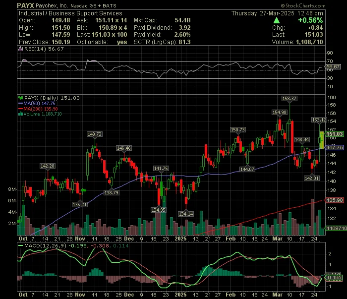Click the 136.21 low price label
The image size is (347, 299).
coord(80,204)
